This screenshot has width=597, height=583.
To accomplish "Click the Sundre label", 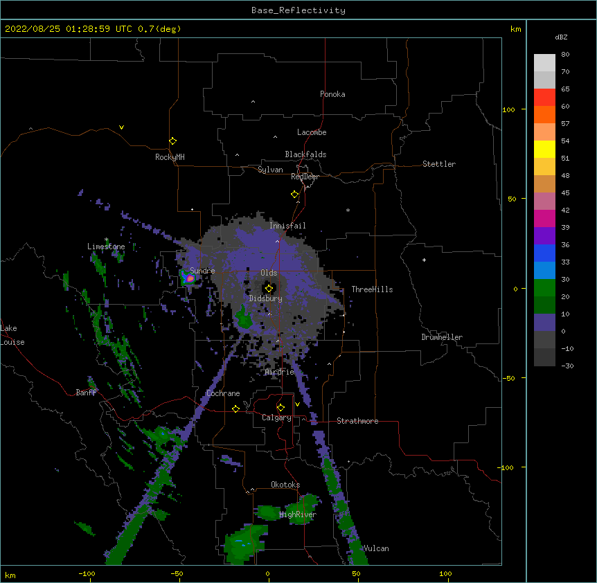I will click(202, 271).
